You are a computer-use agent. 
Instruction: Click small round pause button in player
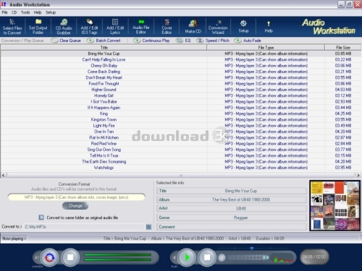tap(222, 258)
